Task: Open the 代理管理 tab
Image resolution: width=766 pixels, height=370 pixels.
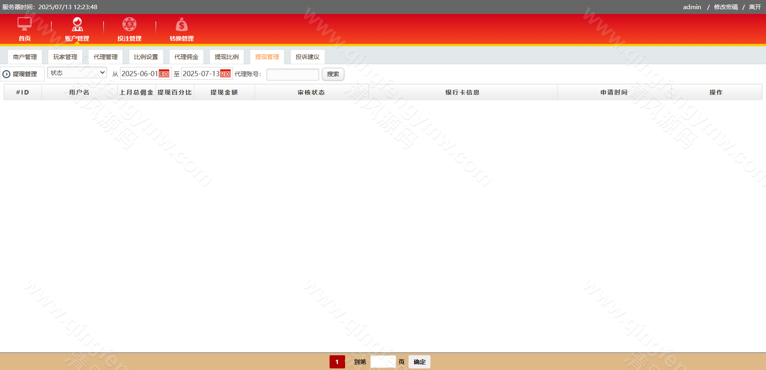Action: (x=105, y=57)
